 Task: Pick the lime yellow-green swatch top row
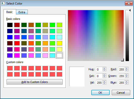point(59,25)
